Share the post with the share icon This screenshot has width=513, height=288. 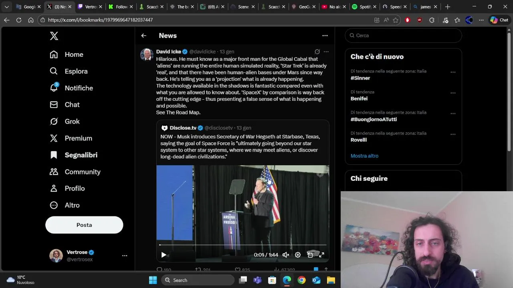[x=326, y=270]
